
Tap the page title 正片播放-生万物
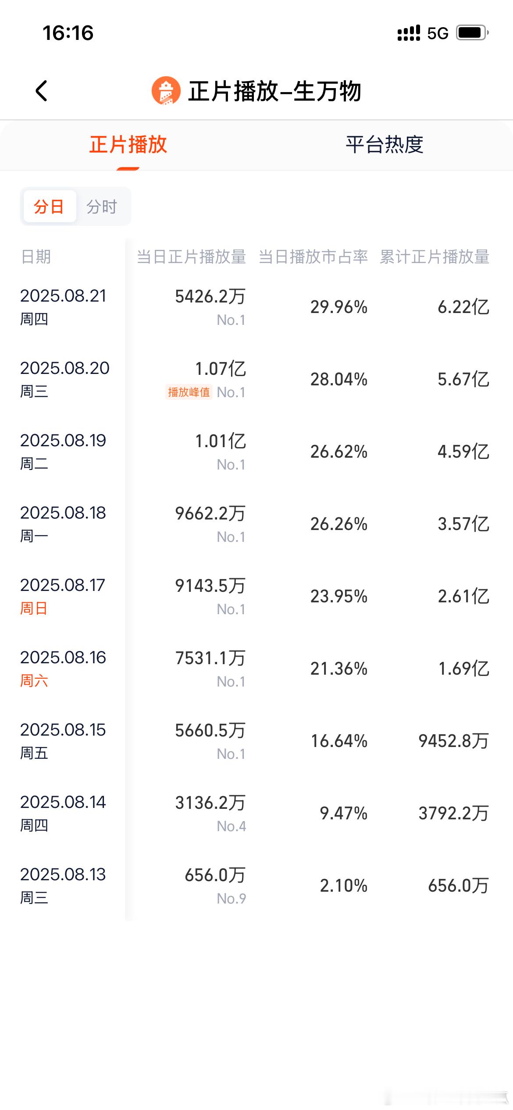[x=274, y=91]
